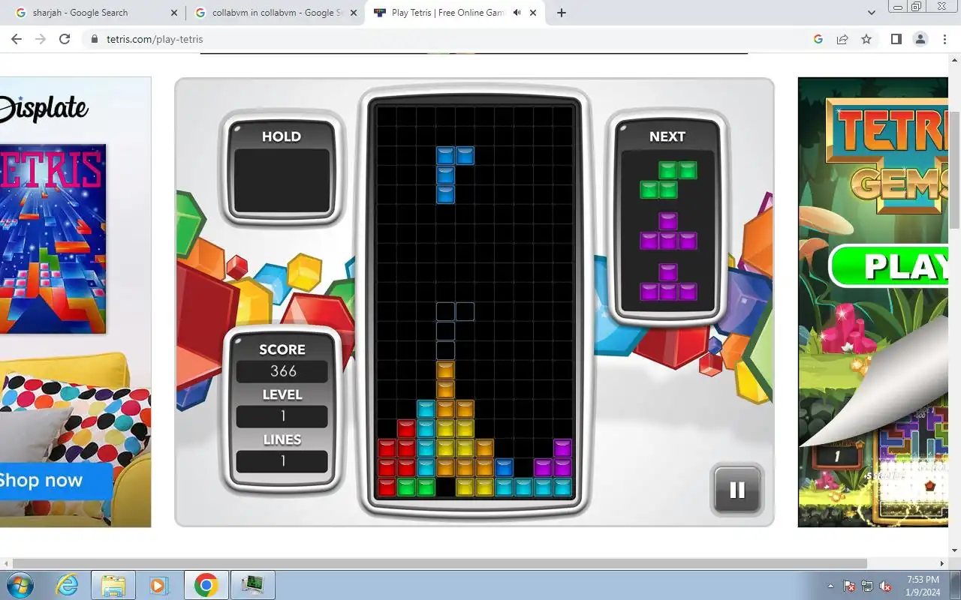Image resolution: width=961 pixels, height=600 pixels.
Task: Click the volume speaker icon in tray
Action: (x=885, y=586)
